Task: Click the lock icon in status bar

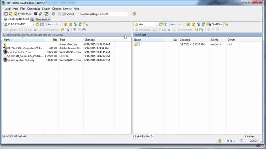Action: pyautogui.click(x=220, y=141)
